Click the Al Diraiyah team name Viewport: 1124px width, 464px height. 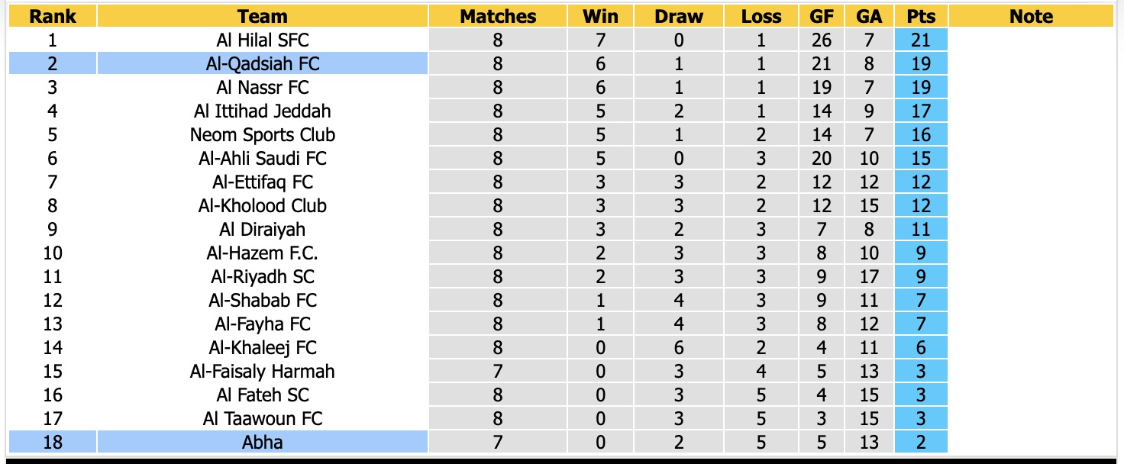263,229
